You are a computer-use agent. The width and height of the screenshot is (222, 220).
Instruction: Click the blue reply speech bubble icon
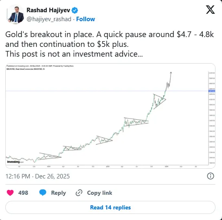point(43,193)
